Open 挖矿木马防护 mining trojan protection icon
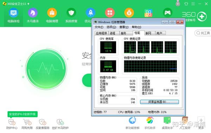The height and width of the screenshot is (133, 211). [60, 122]
